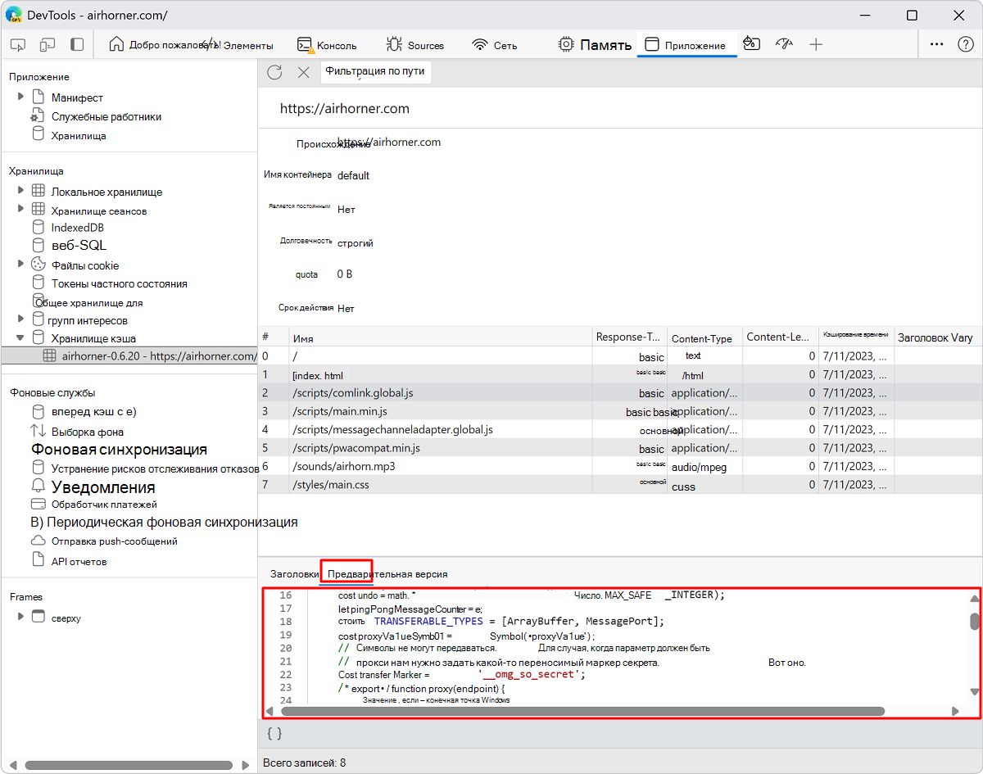
Task: Sort by Content-Type column header
Action: pos(704,337)
